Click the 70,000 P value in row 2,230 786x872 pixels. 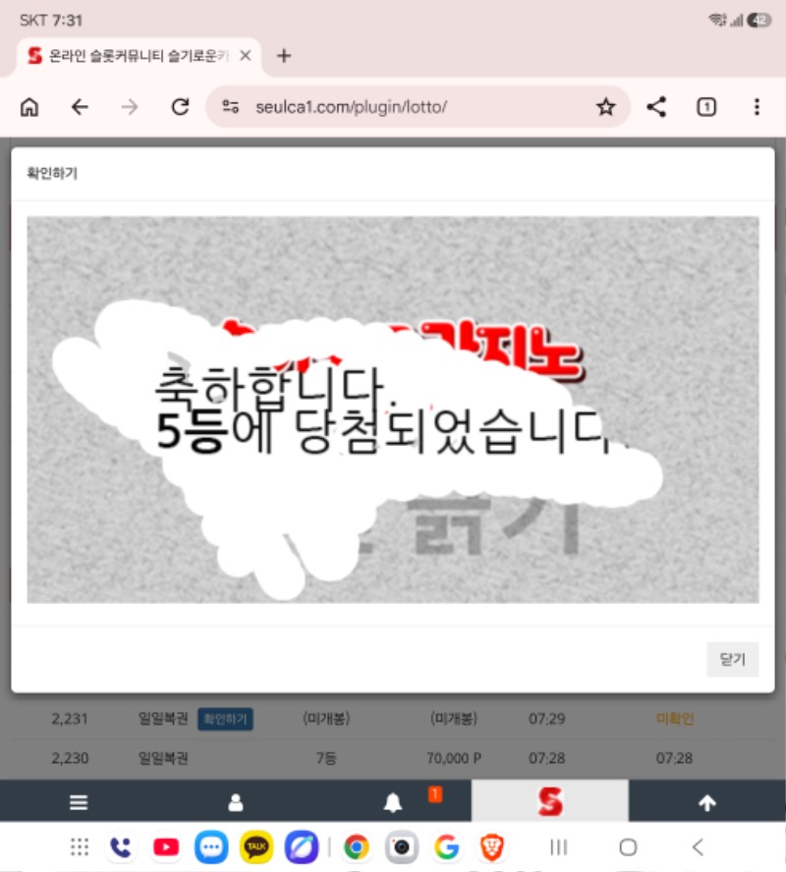coord(454,758)
